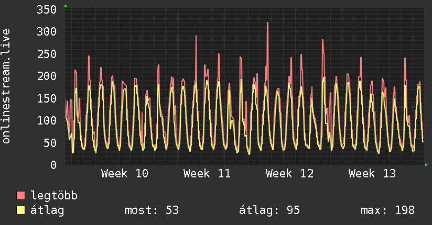This screenshot has width=432, height=225.
Task: Click the green arrow at top of y-axis
Action: click(66, 6)
